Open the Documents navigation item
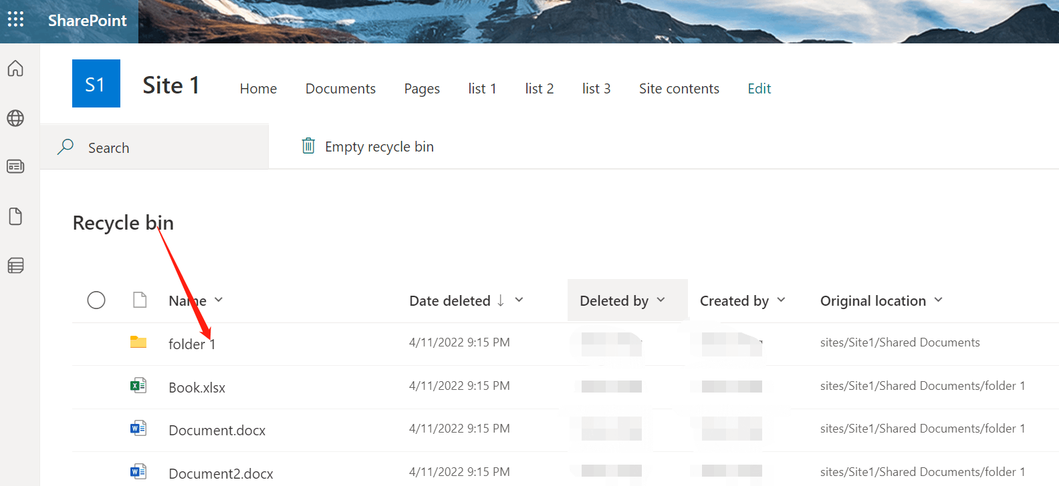This screenshot has width=1059, height=486. coord(340,89)
